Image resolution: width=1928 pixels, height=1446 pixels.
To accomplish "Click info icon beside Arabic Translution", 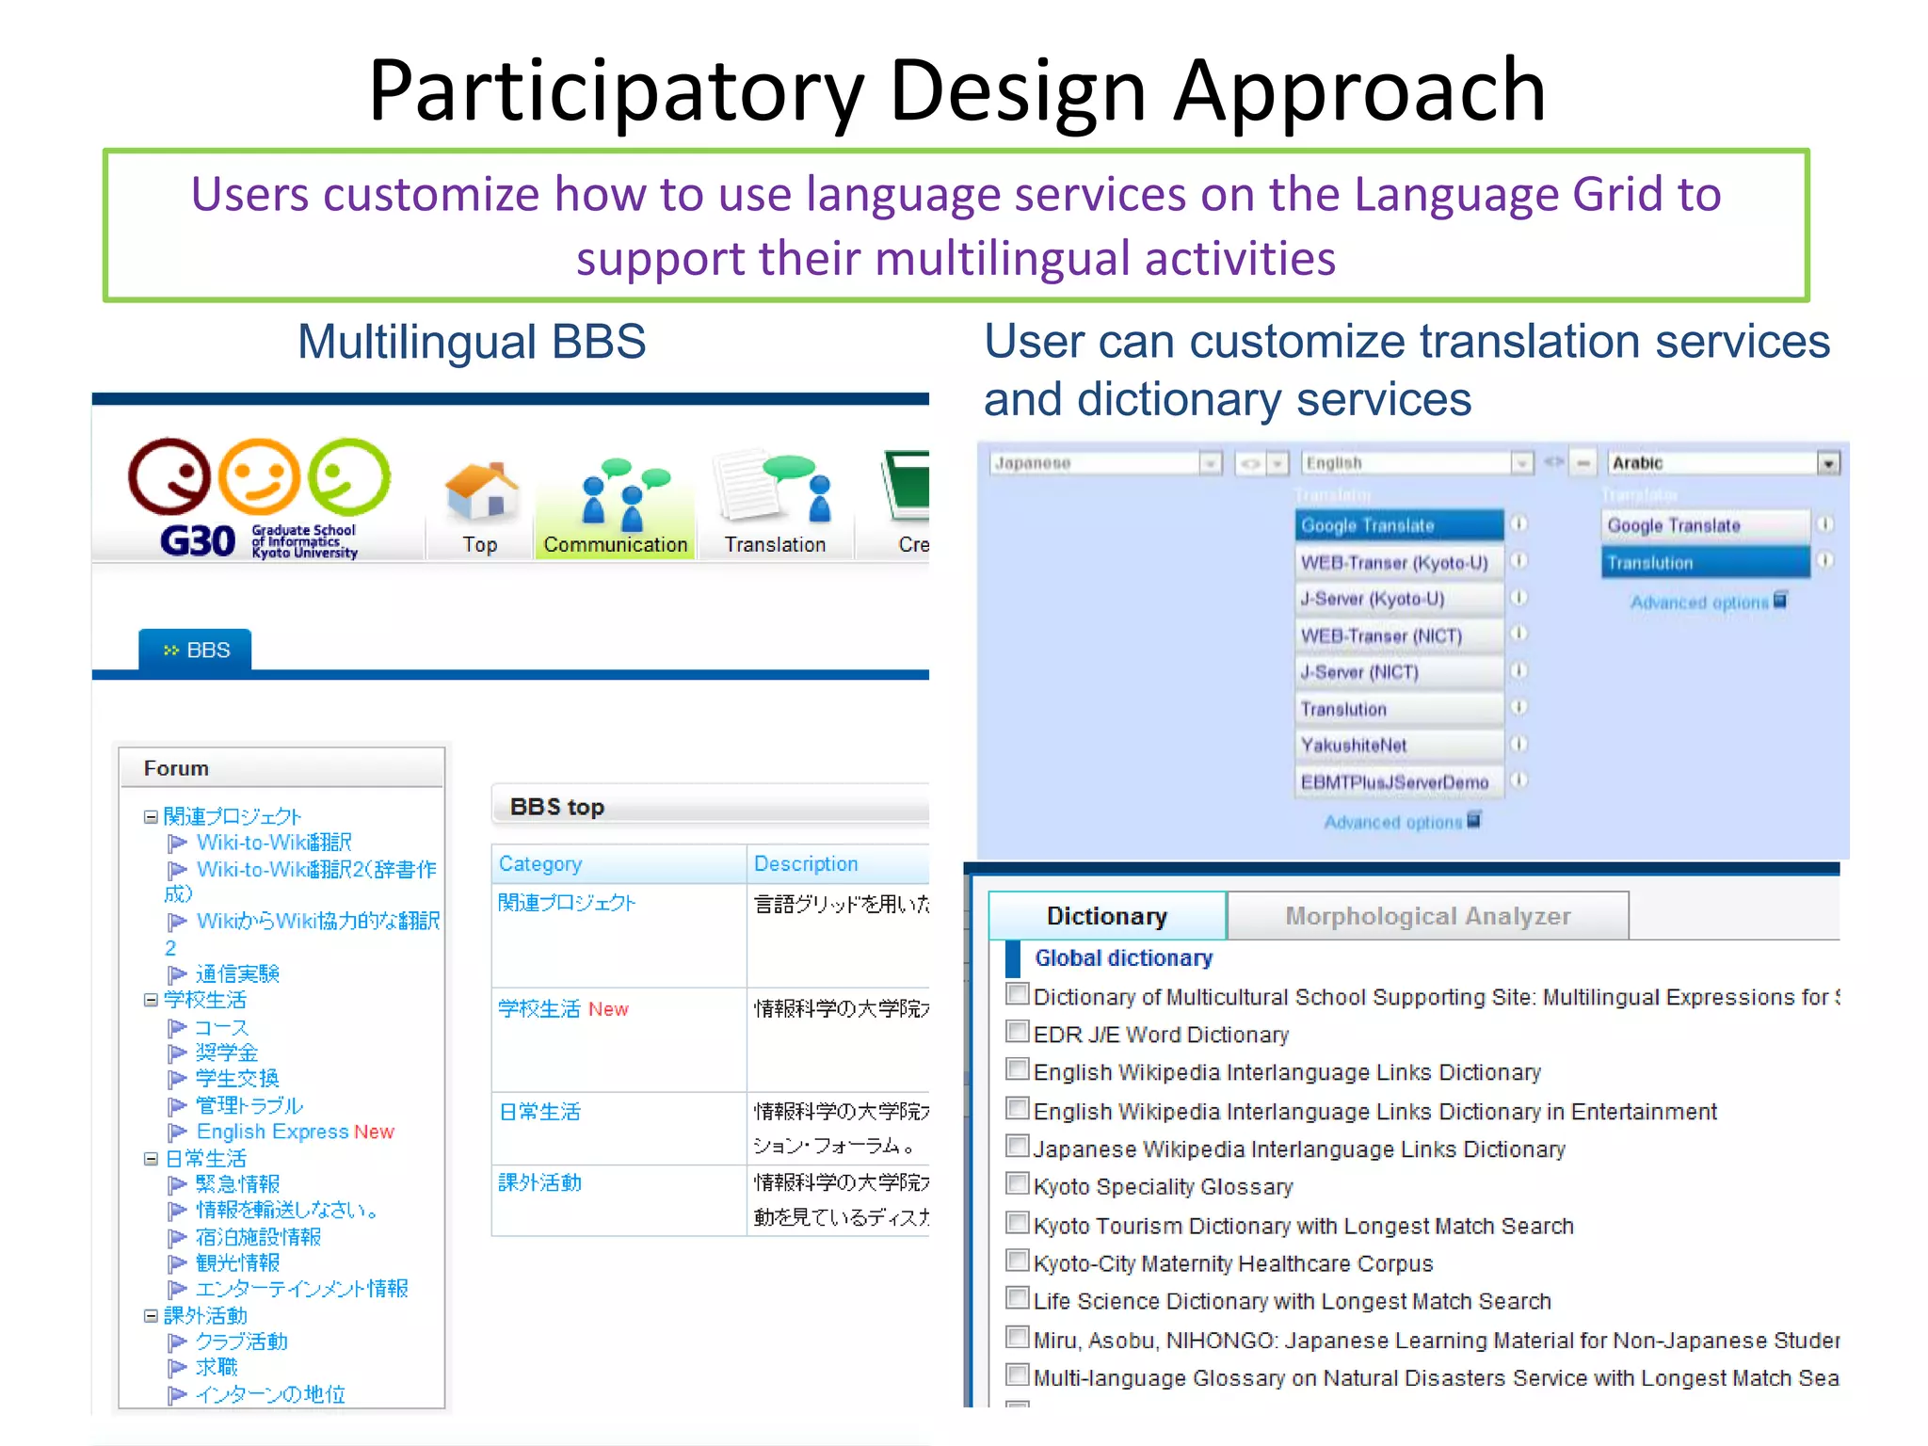I will click(1824, 561).
